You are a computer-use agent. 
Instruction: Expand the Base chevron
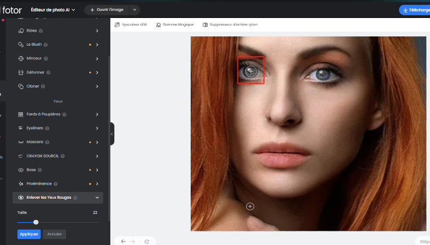[x=97, y=170]
